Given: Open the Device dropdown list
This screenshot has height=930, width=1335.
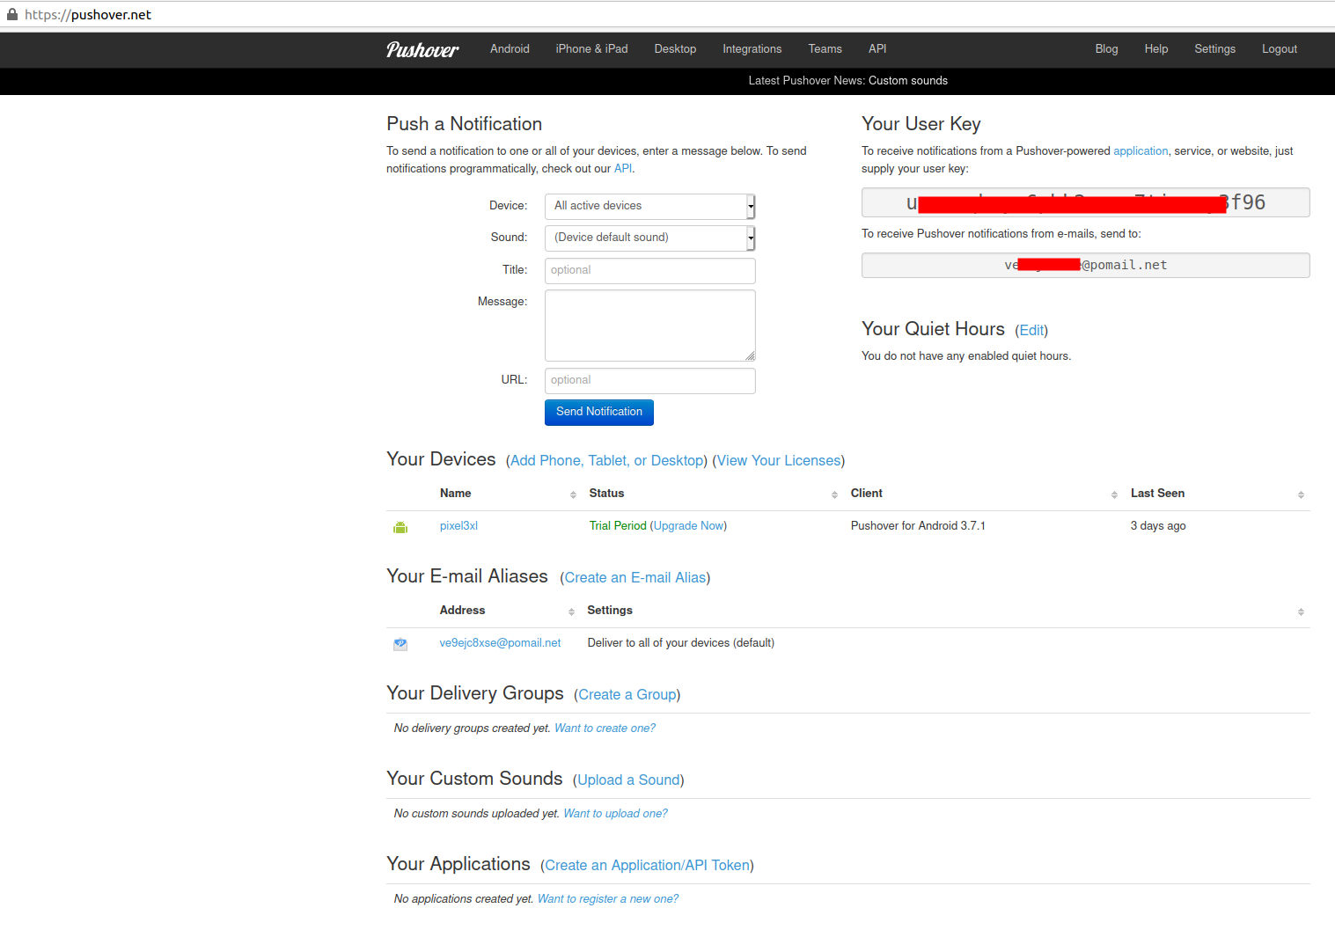Looking at the screenshot, I should click(649, 206).
